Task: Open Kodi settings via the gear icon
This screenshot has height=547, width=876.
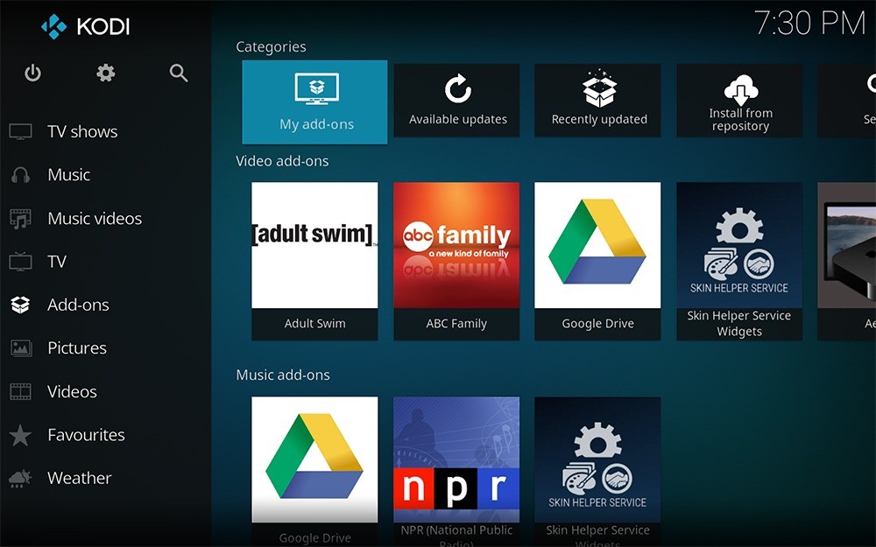Action: click(105, 74)
